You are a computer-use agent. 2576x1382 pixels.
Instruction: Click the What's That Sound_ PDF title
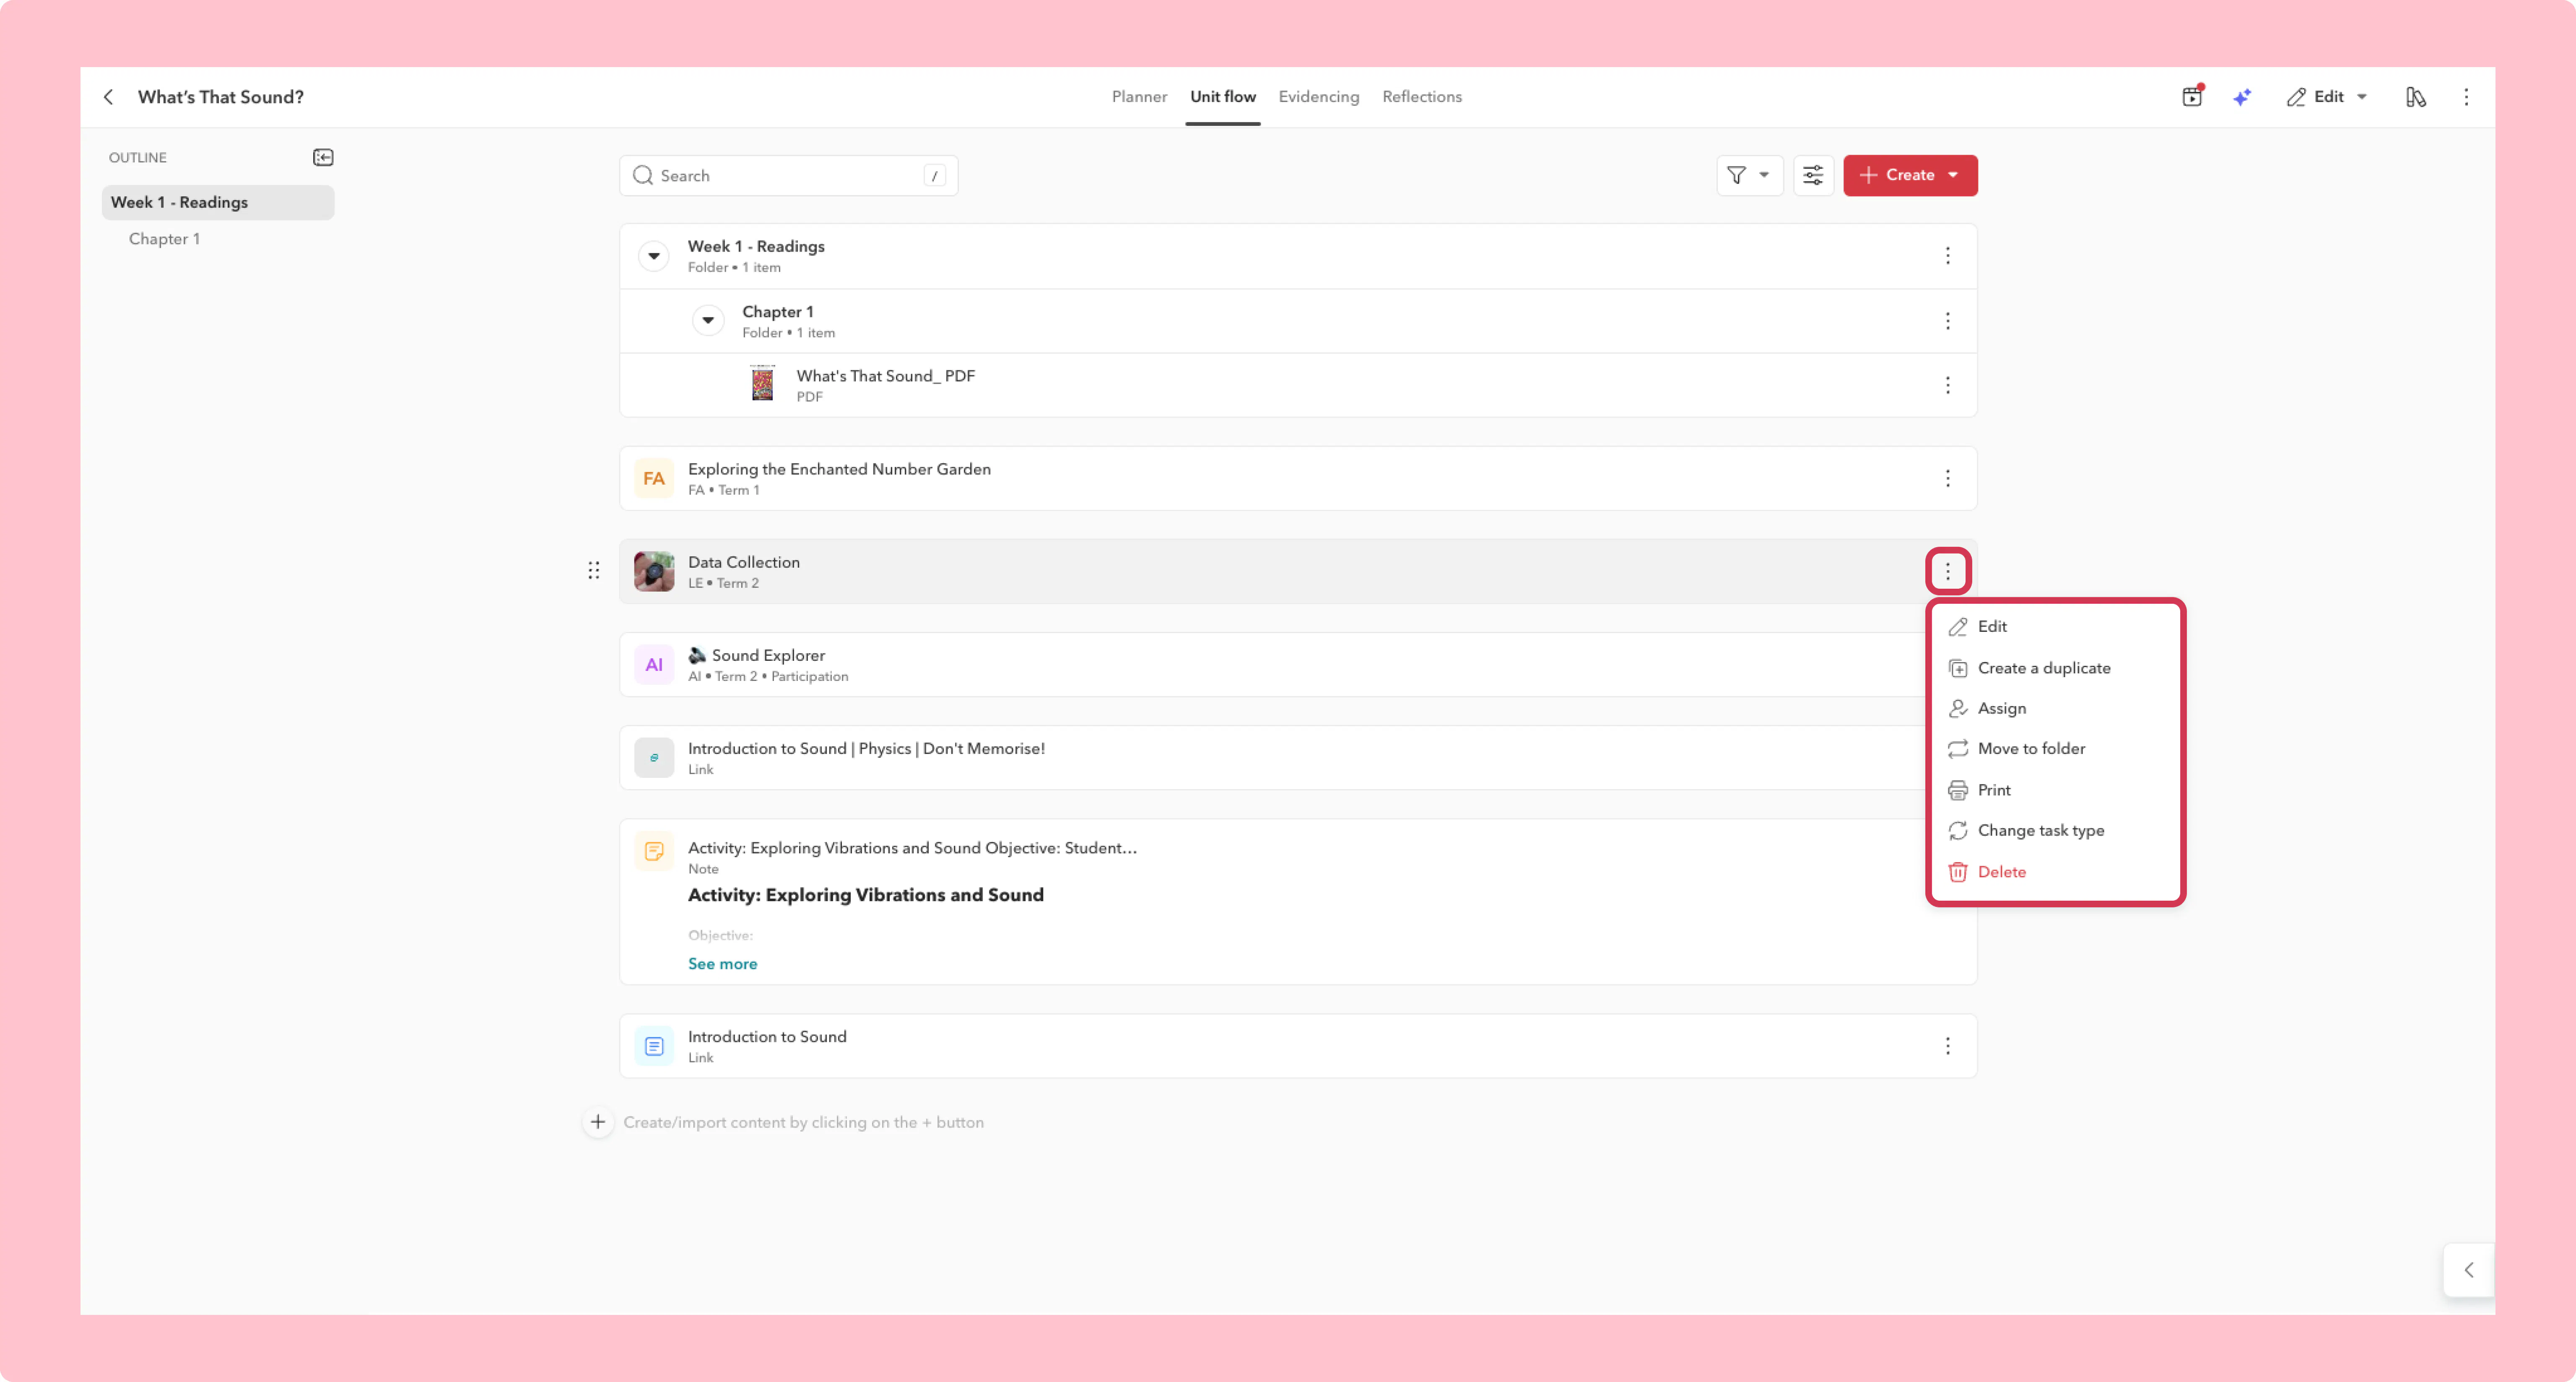885,376
